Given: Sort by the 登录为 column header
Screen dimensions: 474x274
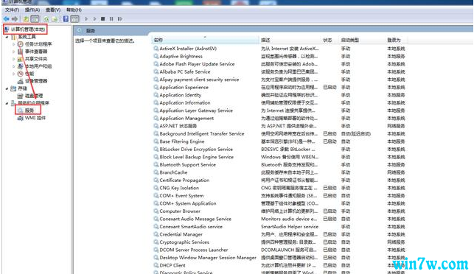Looking at the screenshot, I should (397, 40).
